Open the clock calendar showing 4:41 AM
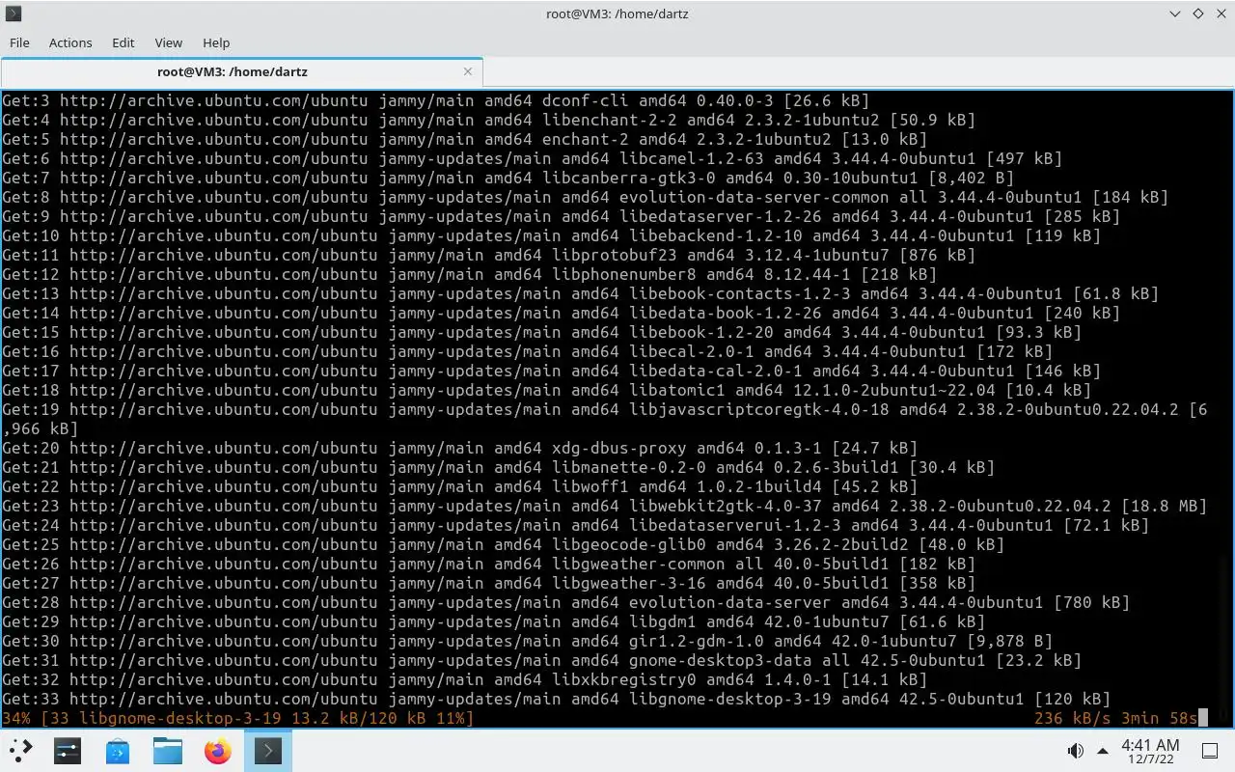1235x772 pixels. tap(1150, 751)
